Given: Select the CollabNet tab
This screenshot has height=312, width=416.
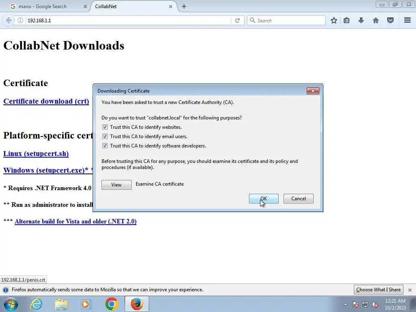Looking at the screenshot, I should coord(106,6).
